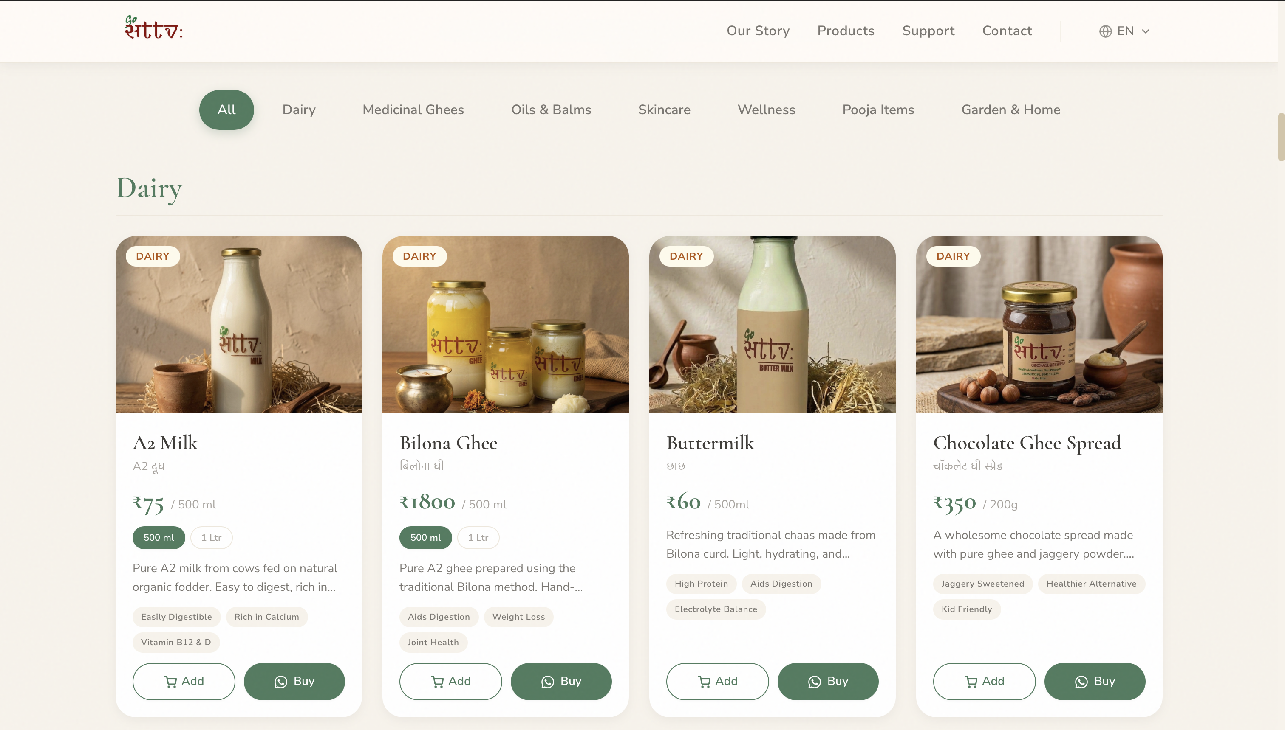
Task: Click WhatsApp icon on Chocolate Ghee Spread Buy
Action: pos(1081,681)
